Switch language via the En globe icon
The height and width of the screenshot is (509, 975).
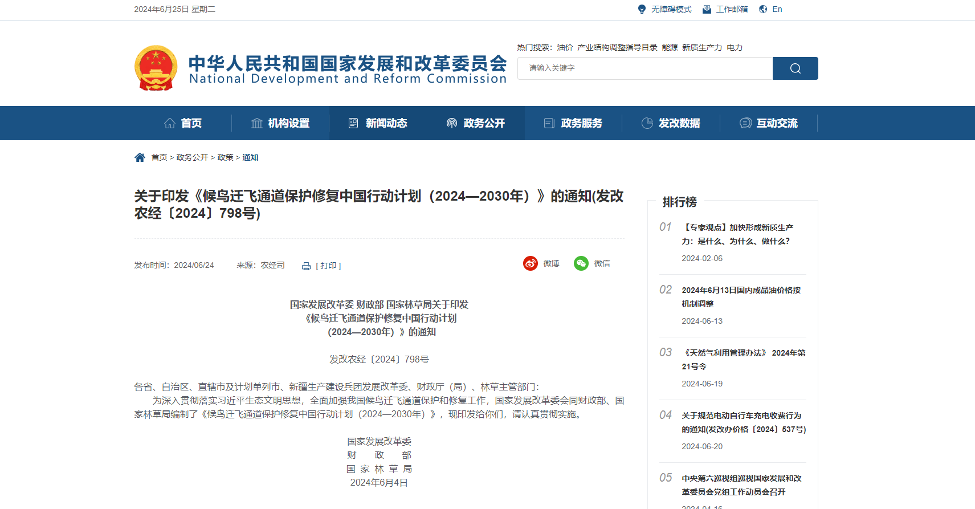[763, 9]
